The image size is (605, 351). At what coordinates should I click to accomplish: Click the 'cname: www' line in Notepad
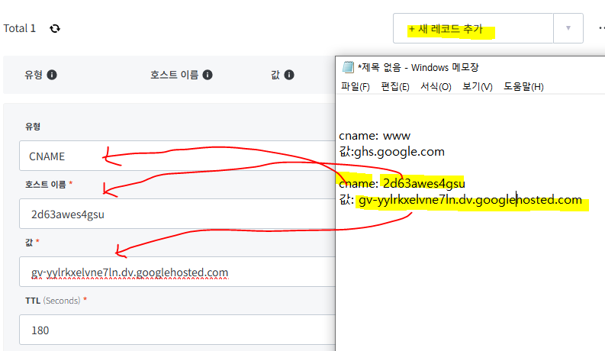click(x=375, y=136)
